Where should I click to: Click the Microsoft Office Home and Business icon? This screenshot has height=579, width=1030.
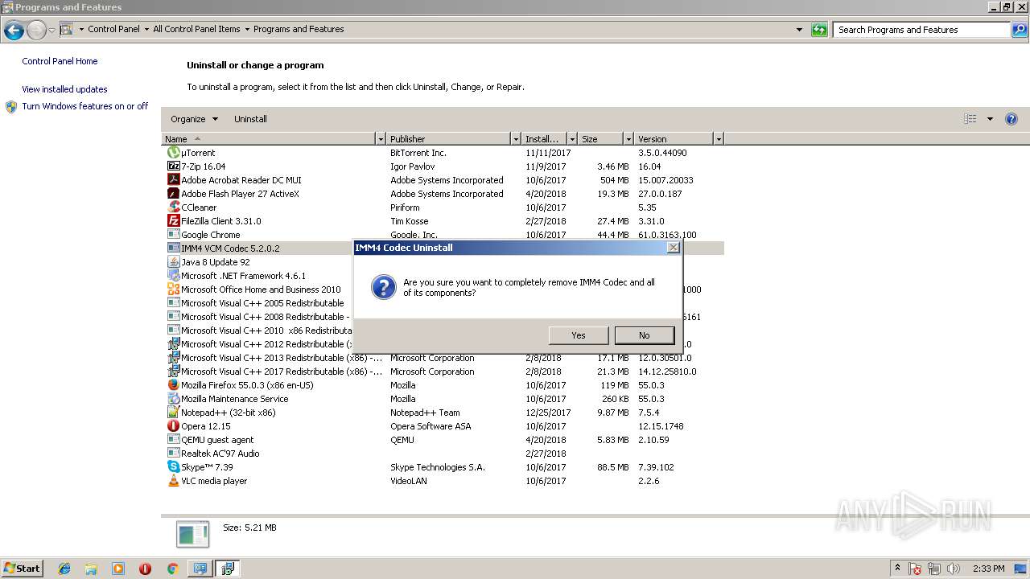click(x=173, y=289)
